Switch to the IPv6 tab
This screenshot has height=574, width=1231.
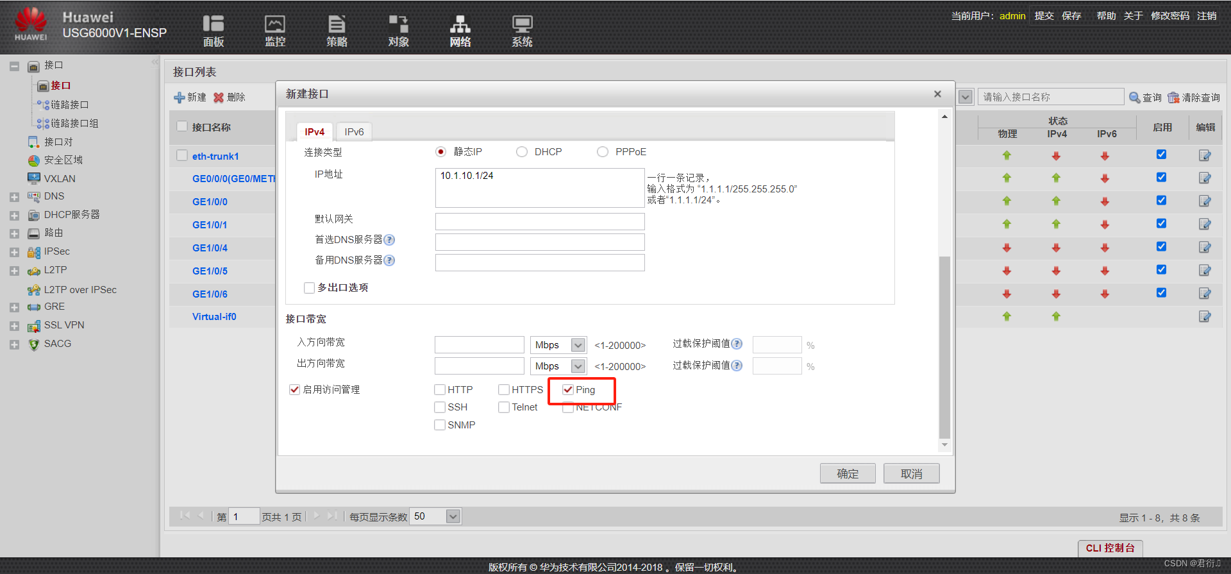coord(354,131)
